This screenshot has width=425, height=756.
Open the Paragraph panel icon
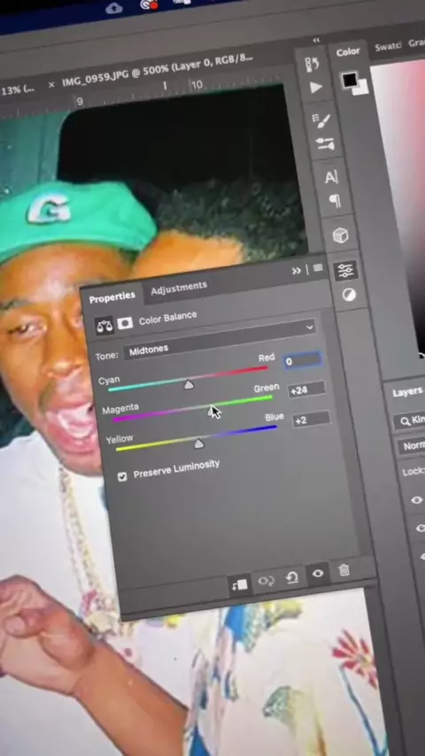(x=335, y=201)
